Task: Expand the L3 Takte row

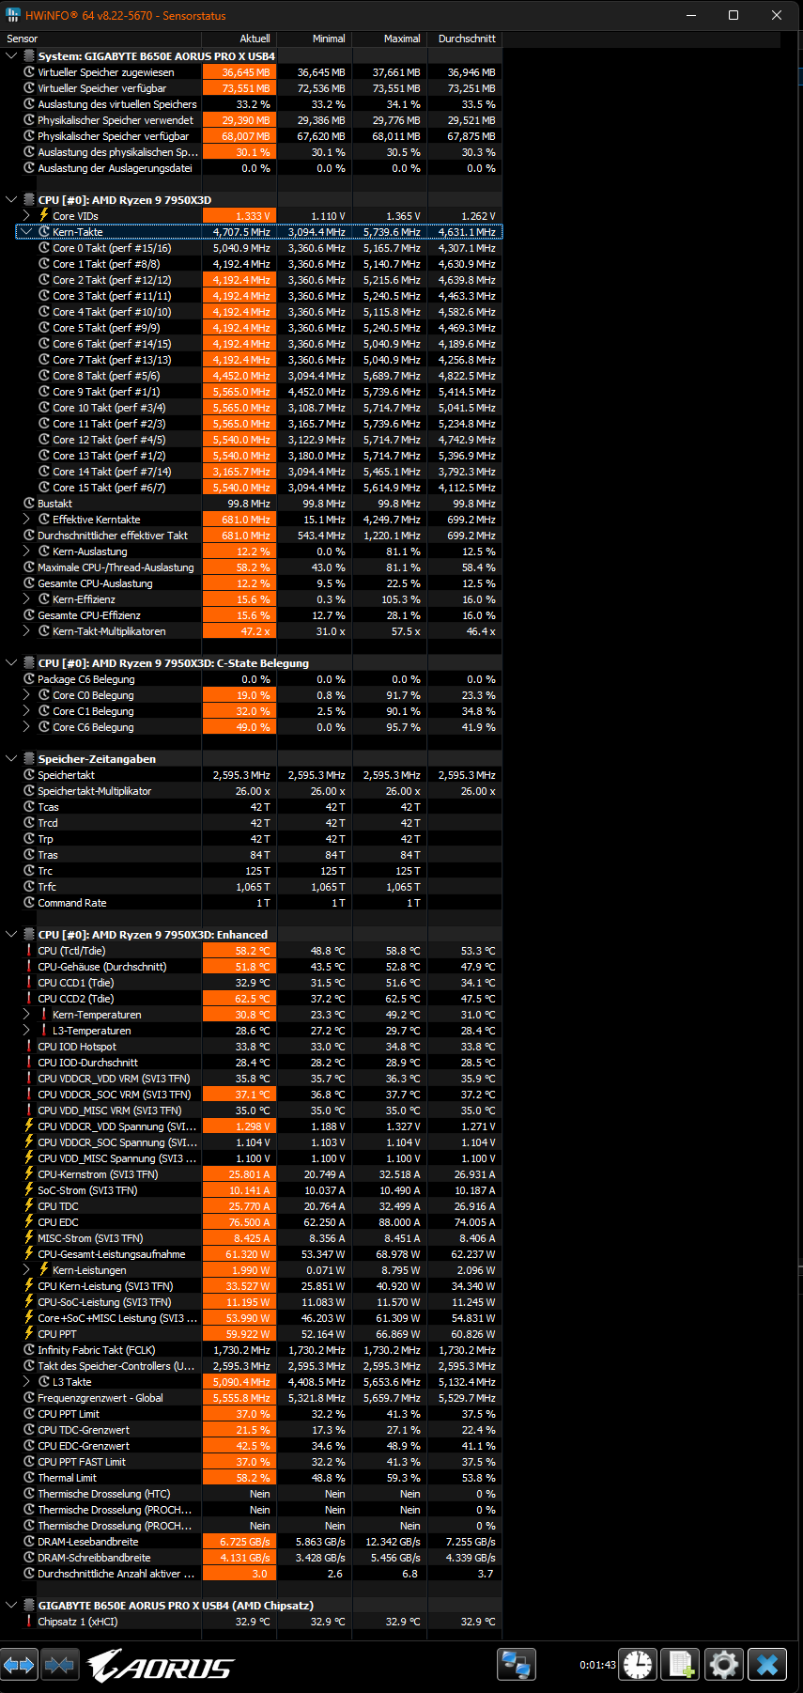Action: (x=26, y=1381)
